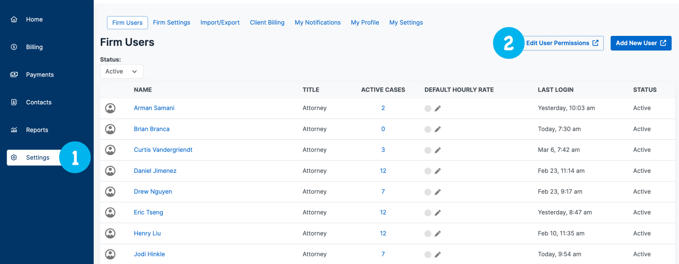Open Curtis Vandergriendt's user link
Image resolution: width=679 pixels, height=264 pixels.
coord(163,150)
